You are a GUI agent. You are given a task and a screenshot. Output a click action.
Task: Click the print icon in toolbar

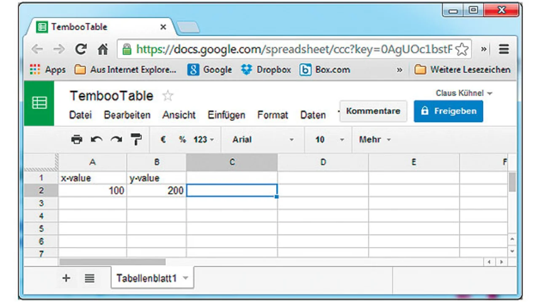tap(77, 139)
